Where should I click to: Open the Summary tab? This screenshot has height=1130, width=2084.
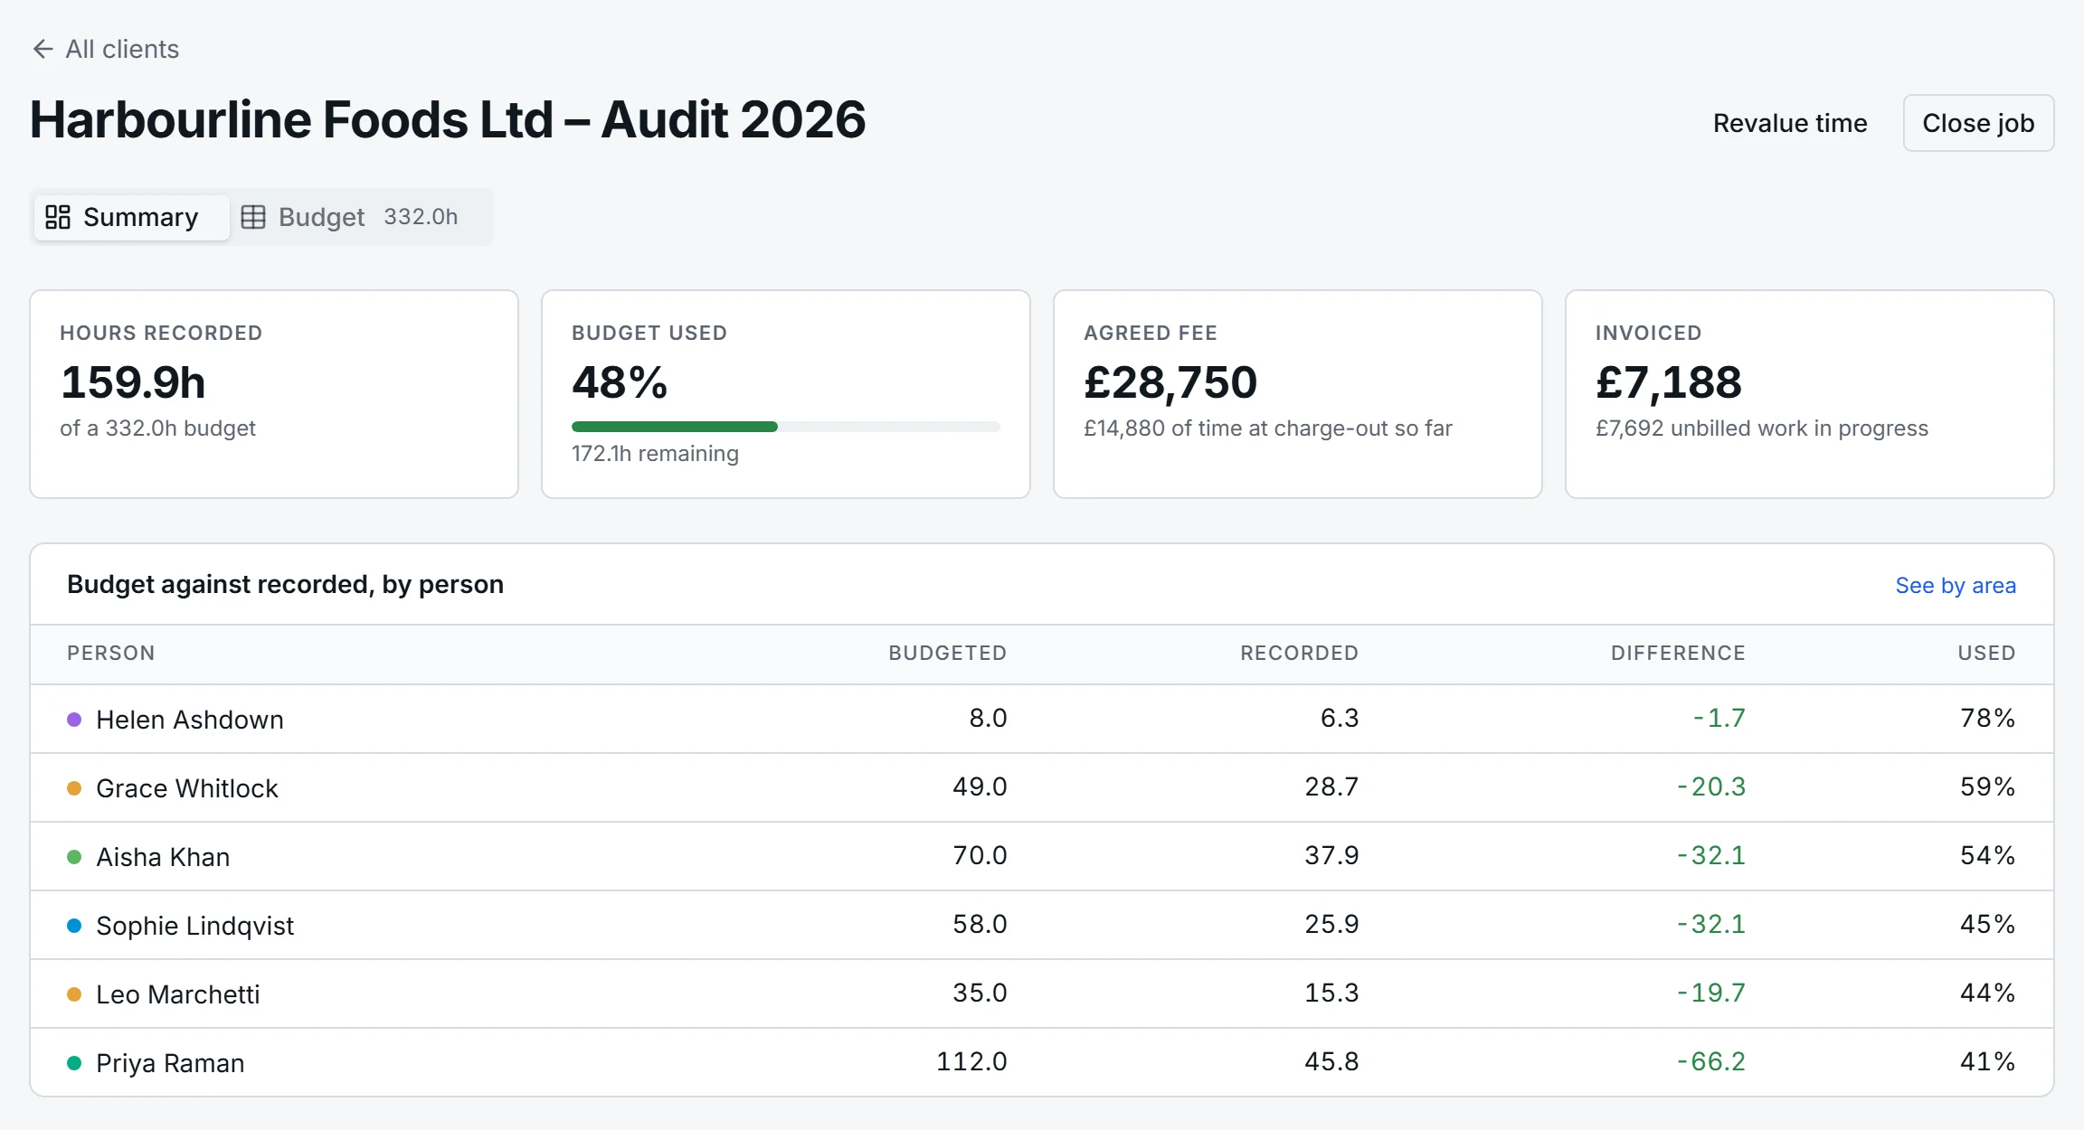click(x=132, y=217)
